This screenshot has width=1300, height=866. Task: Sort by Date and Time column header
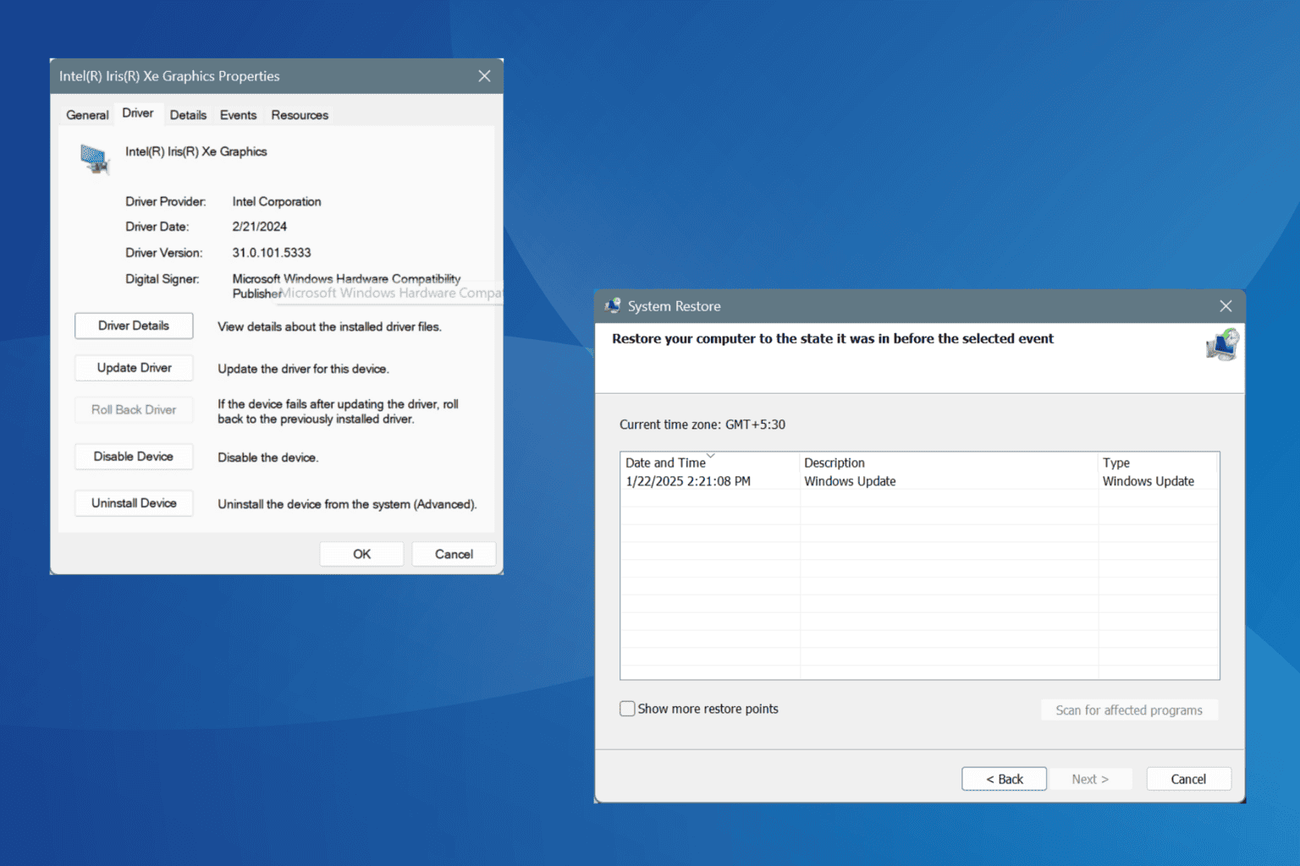pos(710,463)
